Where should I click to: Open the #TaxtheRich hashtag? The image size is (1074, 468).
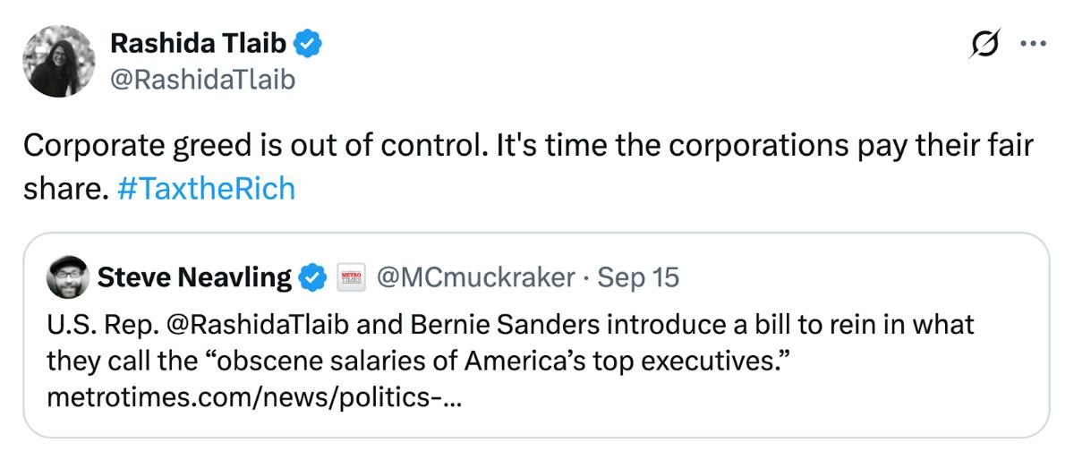click(x=206, y=189)
